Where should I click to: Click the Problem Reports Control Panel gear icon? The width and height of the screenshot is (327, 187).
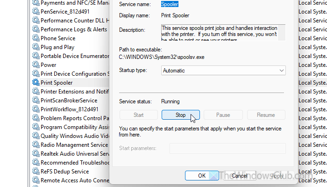click(36, 118)
